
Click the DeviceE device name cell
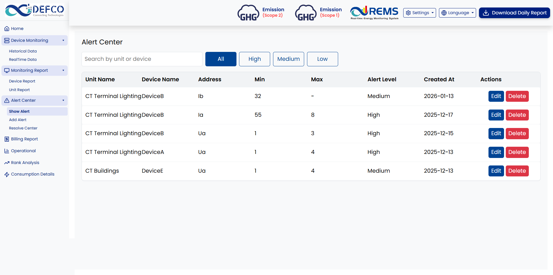pos(152,171)
